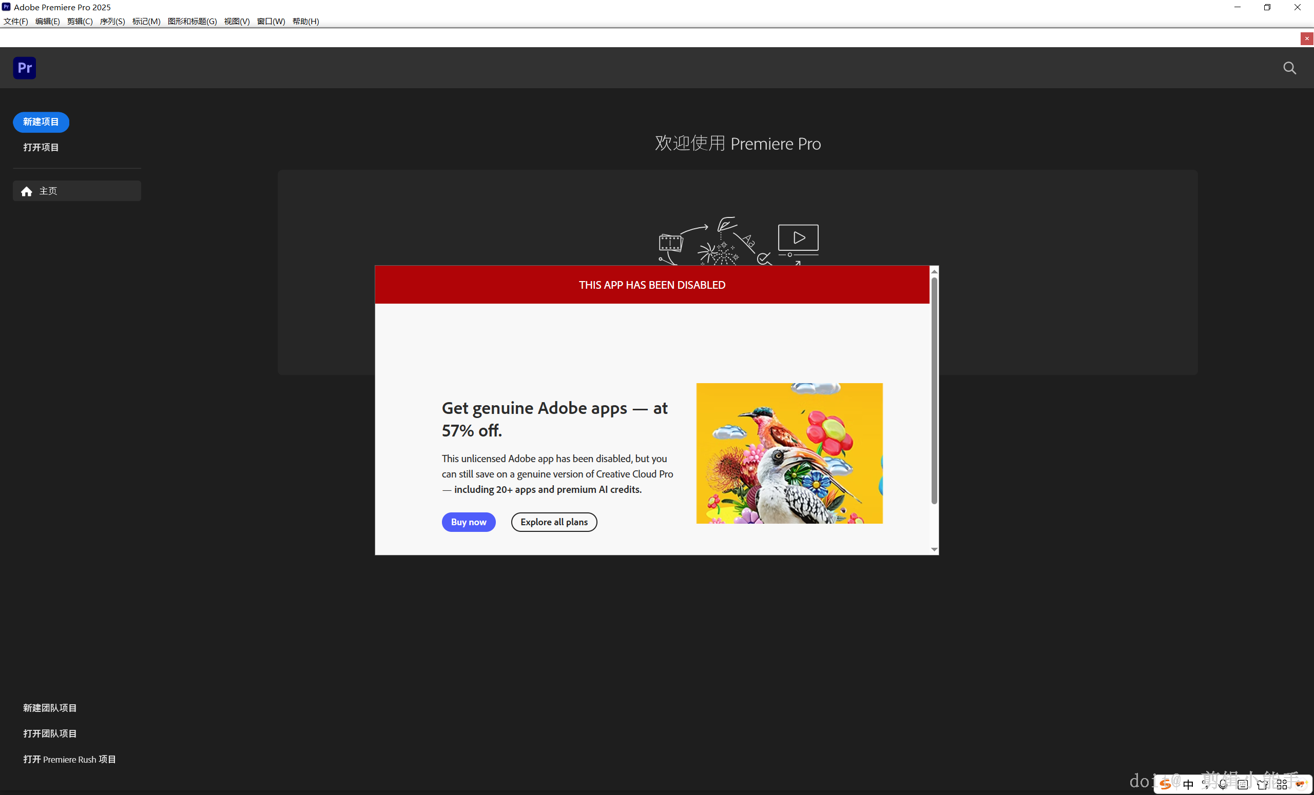The width and height of the screenshot is (1314, 795).
Task: Click the Sogou input method logo
Action: 1165,784
